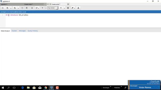This screenshot has height=90, width=161.
Task: Click the tab scroll right arrow
Action: (50, 4)
